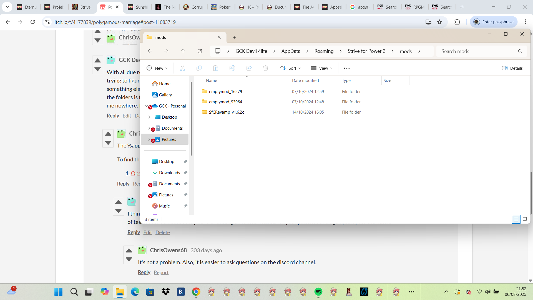Click the Cut scissors icon

(x=182, y=68)
